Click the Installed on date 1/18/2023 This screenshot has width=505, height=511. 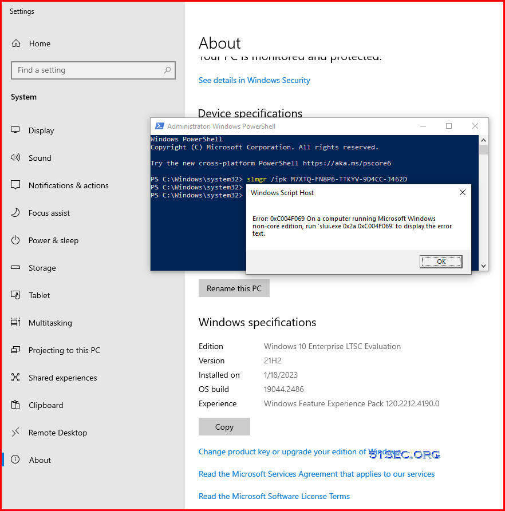coord(281,375)
